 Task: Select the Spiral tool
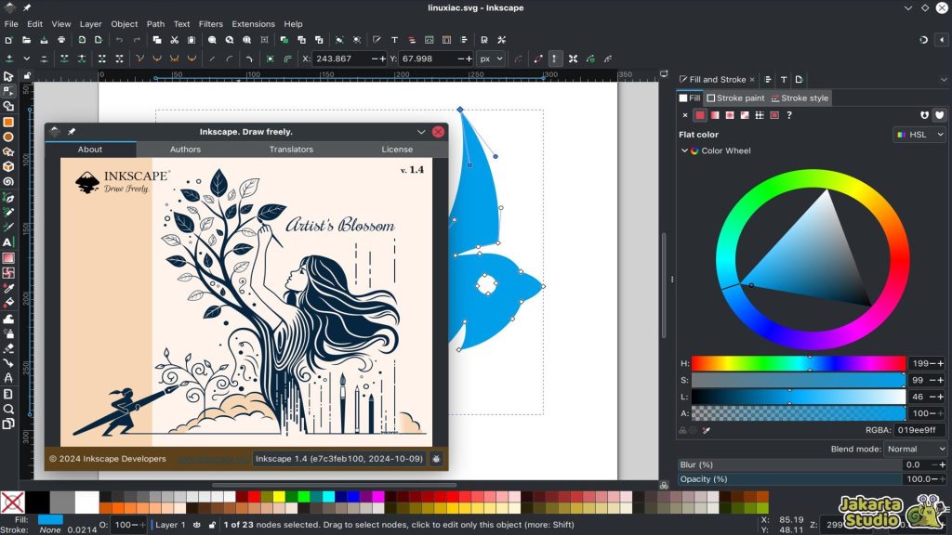click(x=8, y=182)
